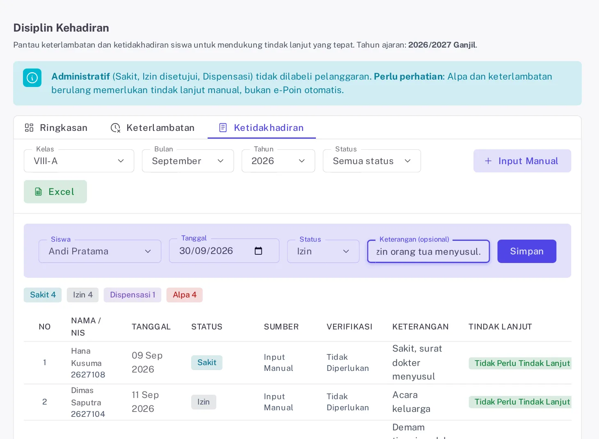The height and width of the screenshot is (439, 599).
Task: Click the SUMBER column header
Action: pyautogui.click(x=281, y=327)
